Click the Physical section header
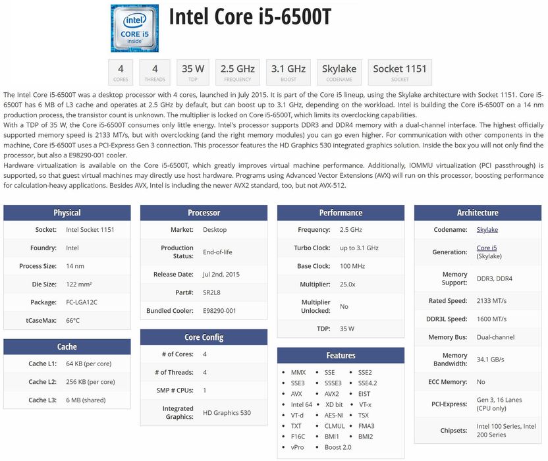Image resolution: width=548 pixels, height=461 pixels. coord(67,213)
